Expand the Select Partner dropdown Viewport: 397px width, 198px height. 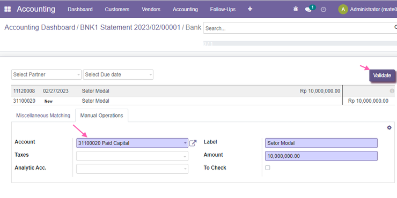click(x=46, y=74)
